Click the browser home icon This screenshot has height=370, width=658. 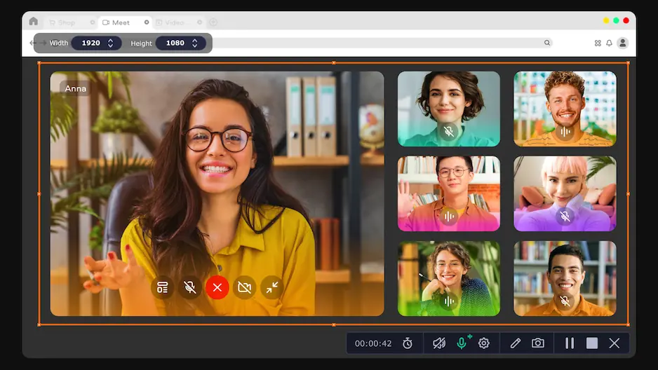33,22
